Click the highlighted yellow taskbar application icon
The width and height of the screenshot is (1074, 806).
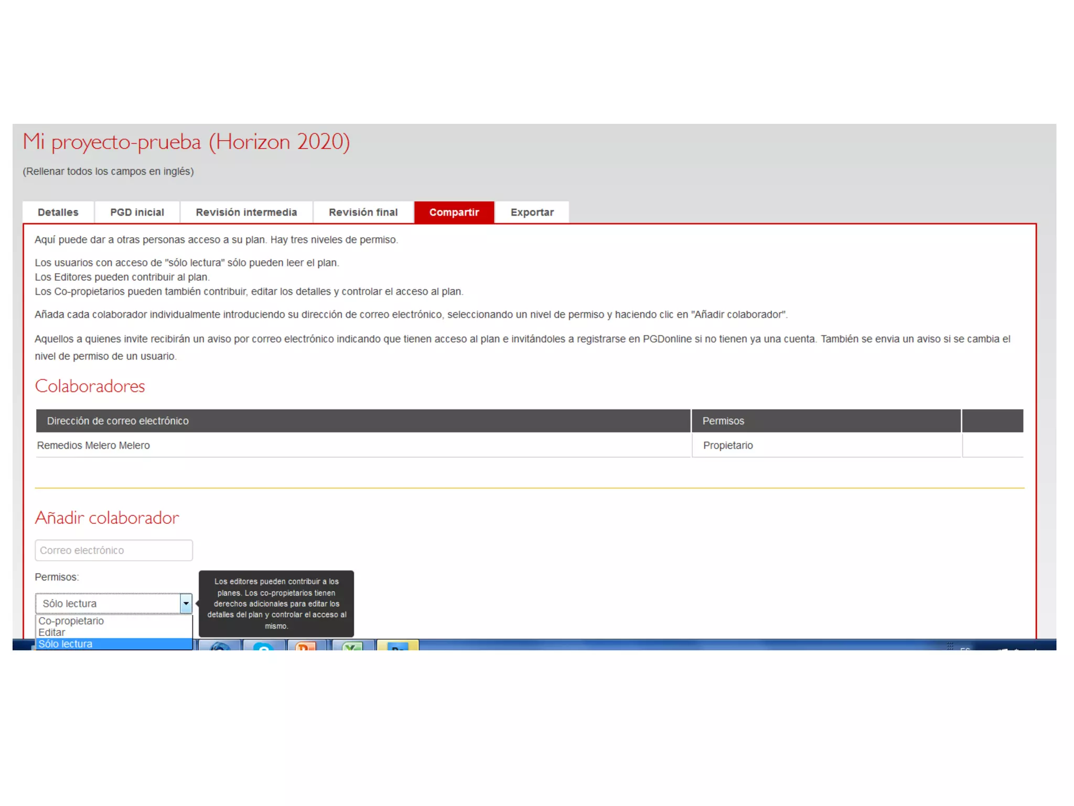[398, 645]
